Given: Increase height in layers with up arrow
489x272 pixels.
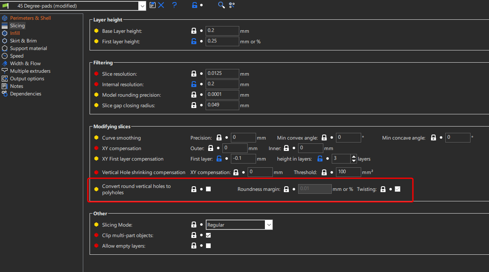Looking at the screenshot, I should point(353,156).
